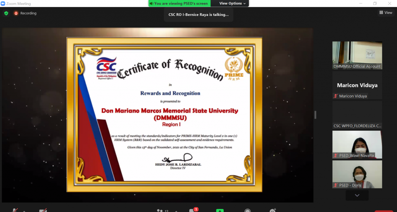The height and width of the screenshot is (212, 397).
Task: Open the Participants panel showing 12
Action: click(162, 210)
